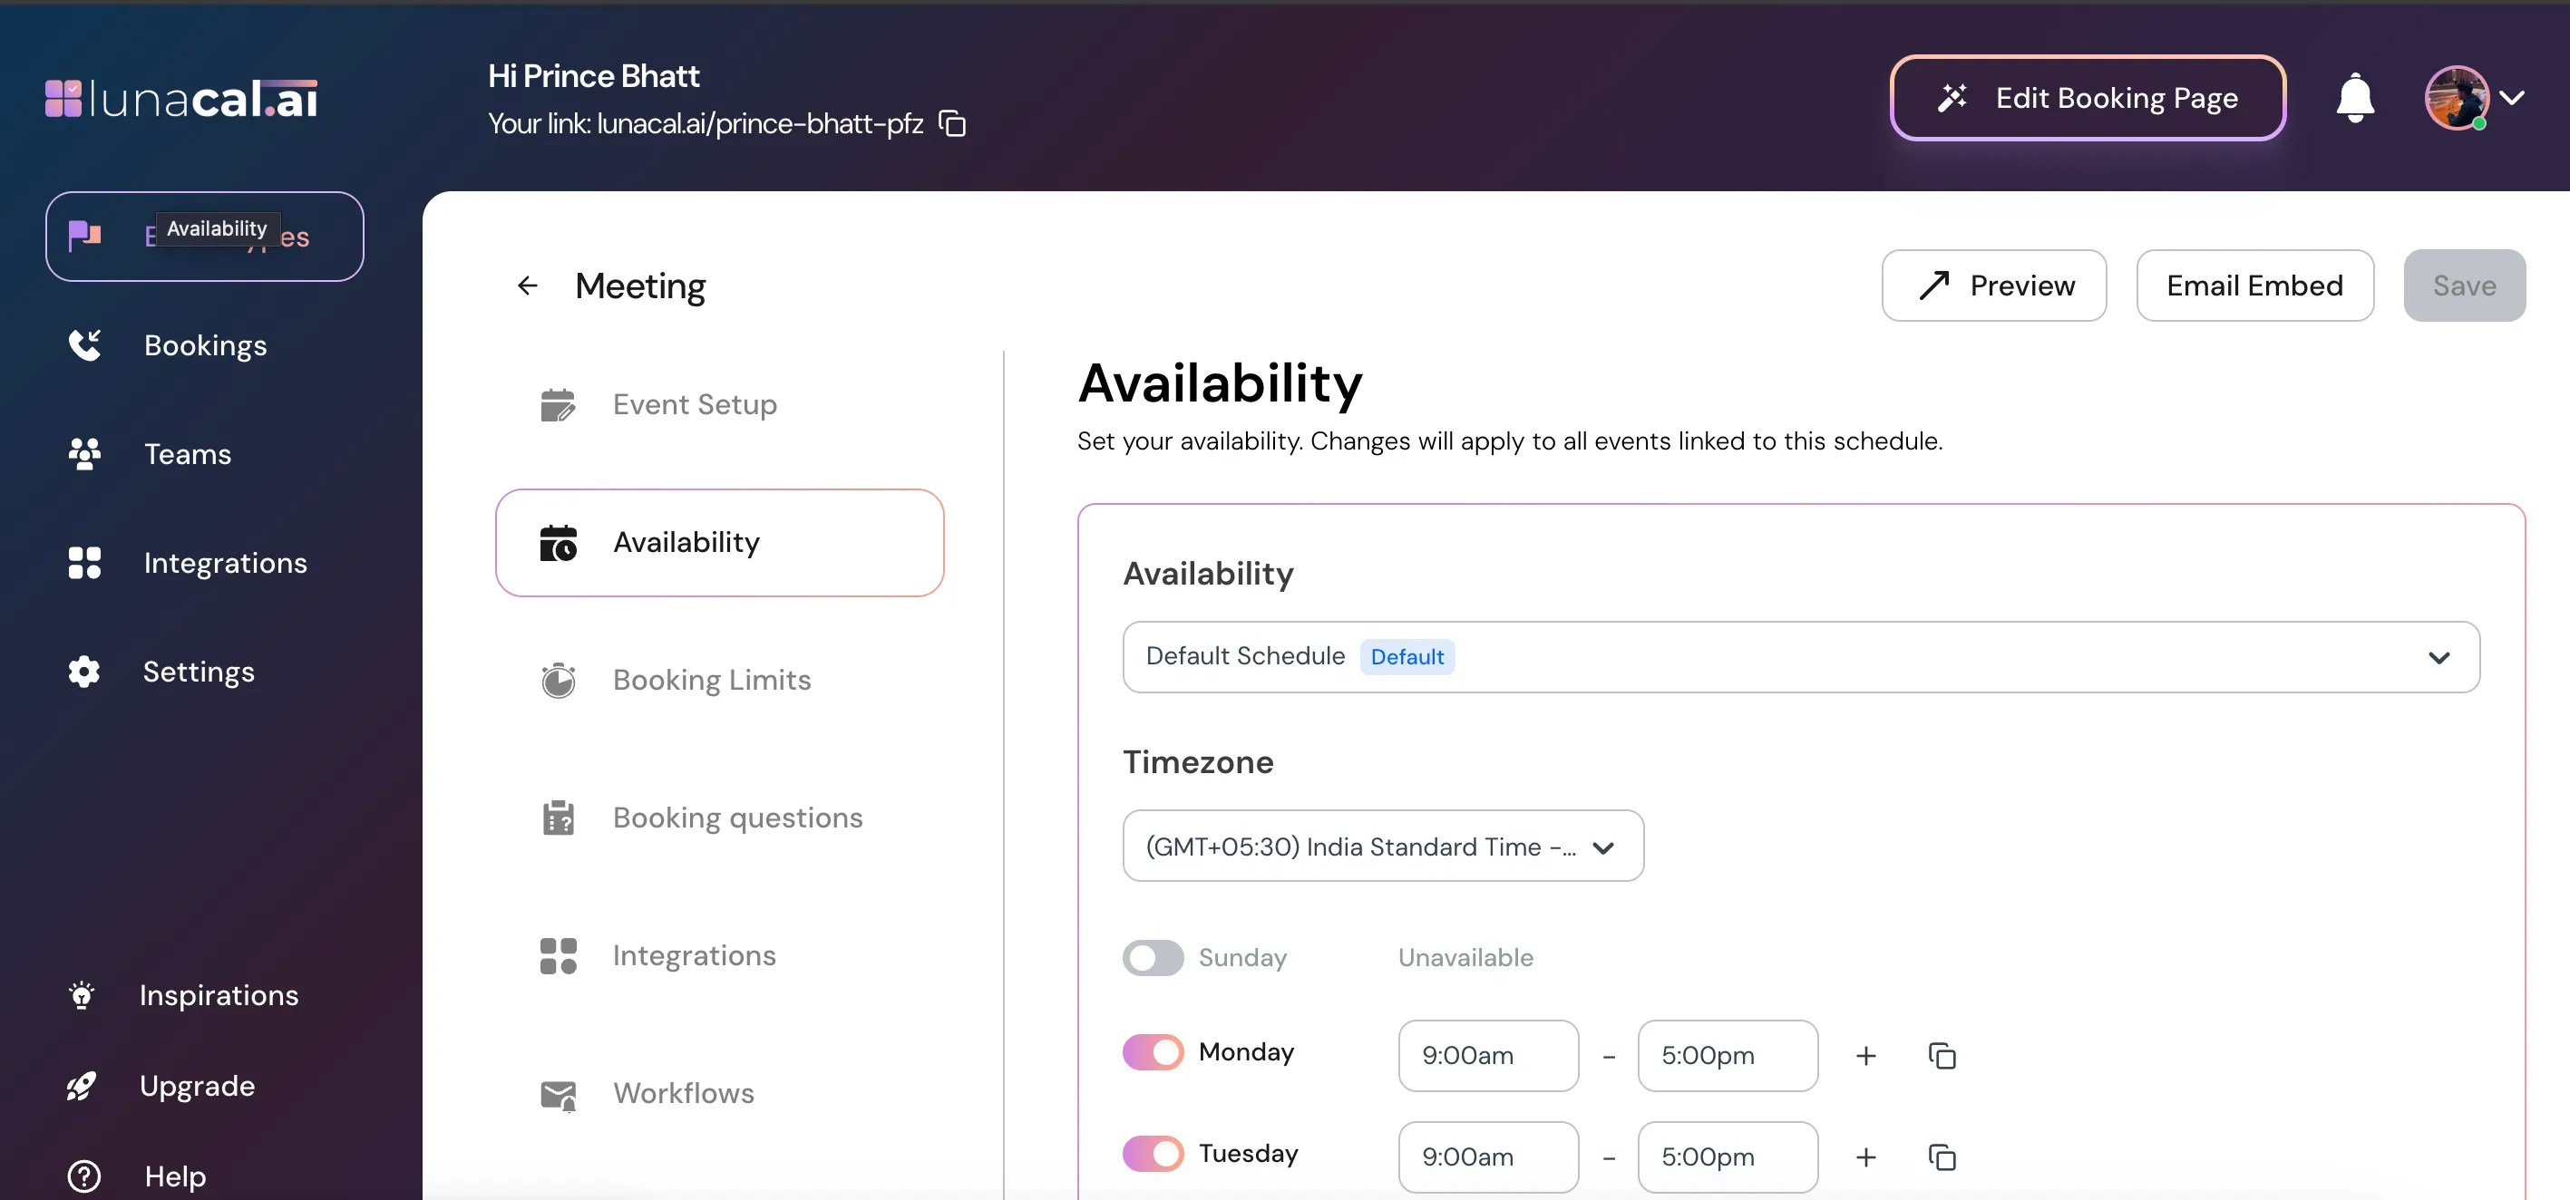Switch to the Booking Limits tab
Image resolution: width=2570 pixels, height=1200 pixels.
coord(711,681)
